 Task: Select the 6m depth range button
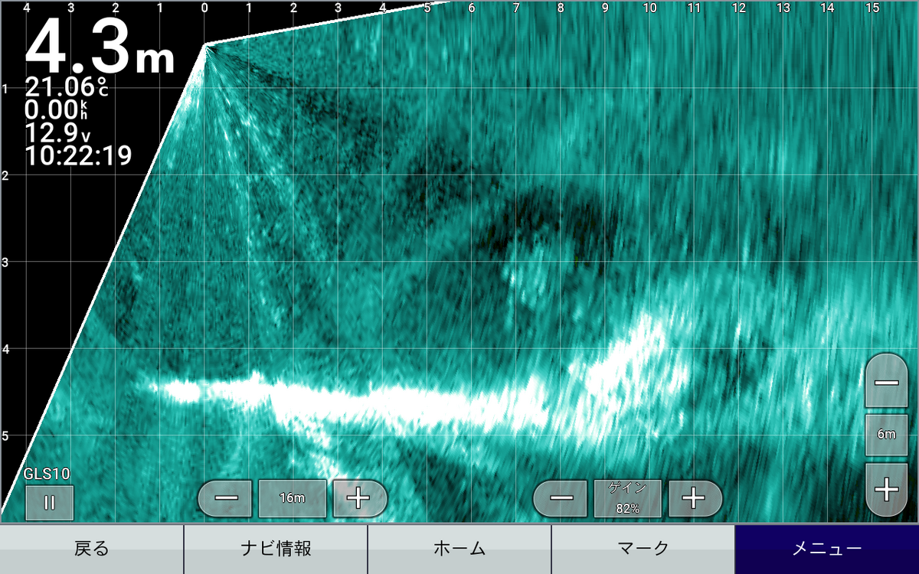pos(886,435)
